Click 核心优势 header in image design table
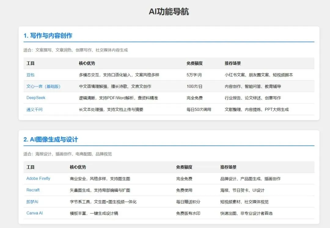This screenshot has width=330, height=228. click(x=78, y=167)
